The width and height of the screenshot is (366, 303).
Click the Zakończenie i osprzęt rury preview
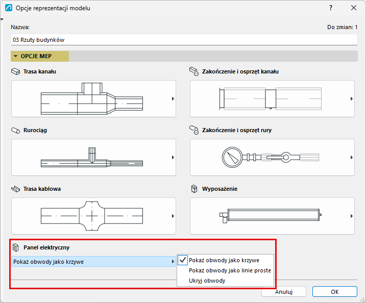[272, 158]
